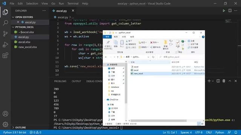The width and height of the screenshot is (241, 135).
Task: Open the editor More Actions ellipsis
Action: click(x=236, y=10)
